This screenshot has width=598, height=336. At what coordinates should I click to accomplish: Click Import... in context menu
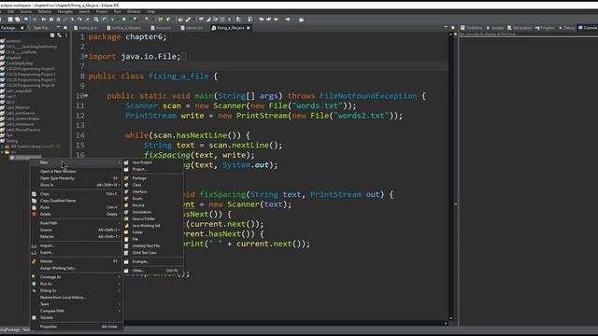click(76, 245)
